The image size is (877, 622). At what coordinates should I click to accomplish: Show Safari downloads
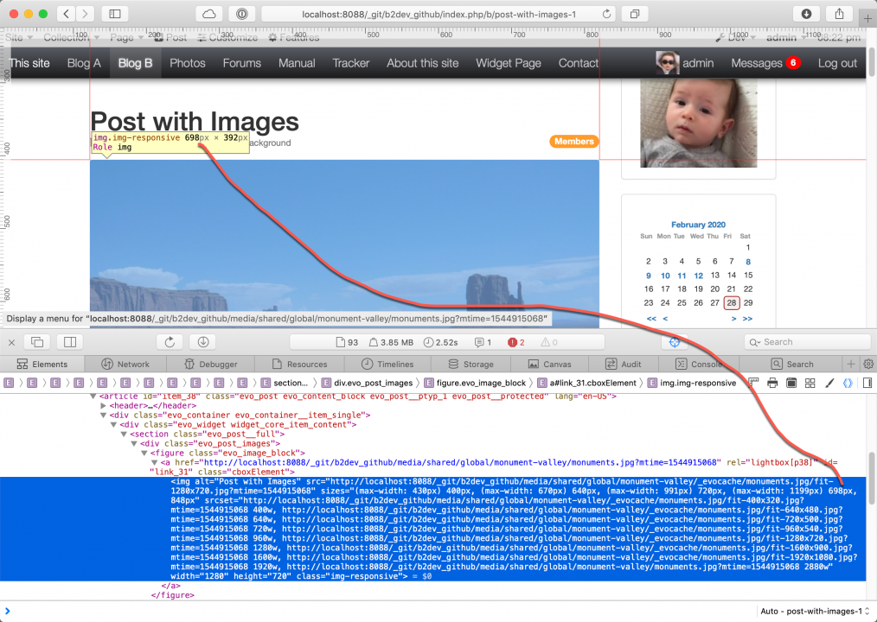click(806, 14)
